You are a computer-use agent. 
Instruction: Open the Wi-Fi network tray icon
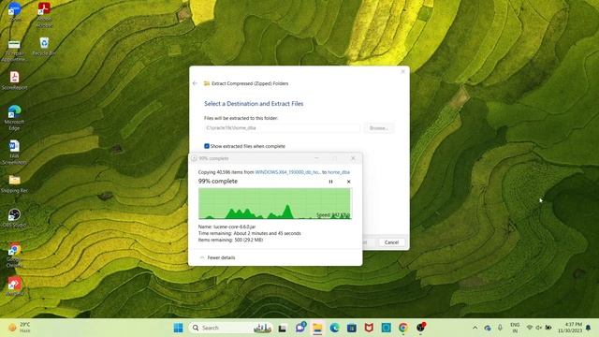[529, 328]
